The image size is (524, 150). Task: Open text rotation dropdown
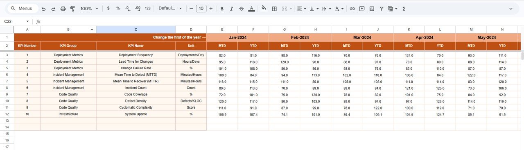[339, 9]
